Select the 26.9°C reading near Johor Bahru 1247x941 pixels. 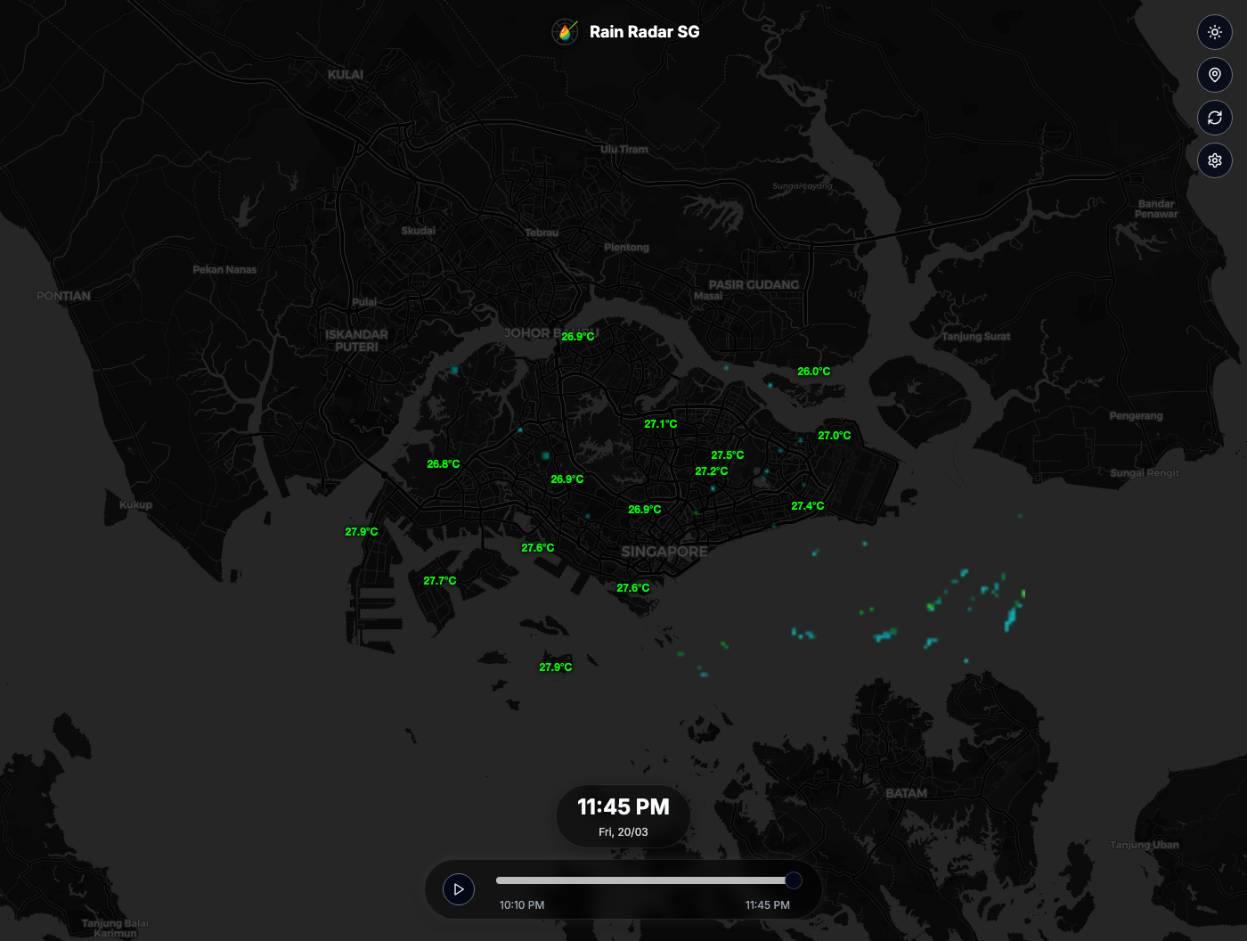point(580,338)
